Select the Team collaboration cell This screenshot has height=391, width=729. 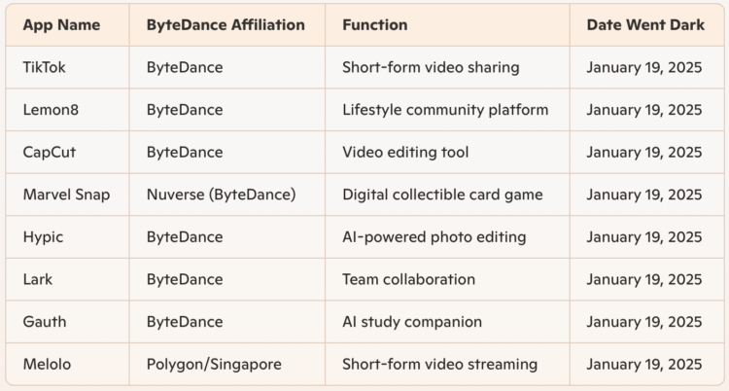tap(408, 279)
